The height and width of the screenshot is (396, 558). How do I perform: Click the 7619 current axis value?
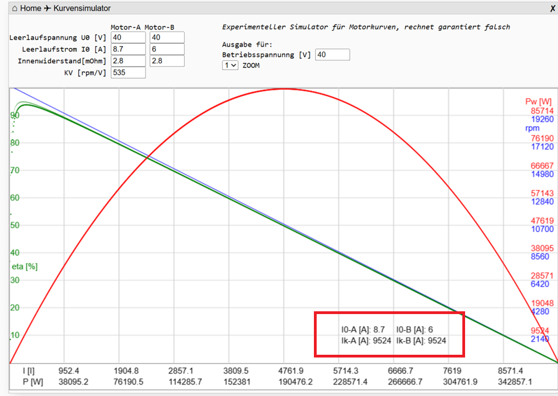452,371
